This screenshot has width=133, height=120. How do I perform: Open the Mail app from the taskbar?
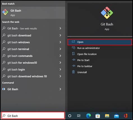tap(116, 116)
